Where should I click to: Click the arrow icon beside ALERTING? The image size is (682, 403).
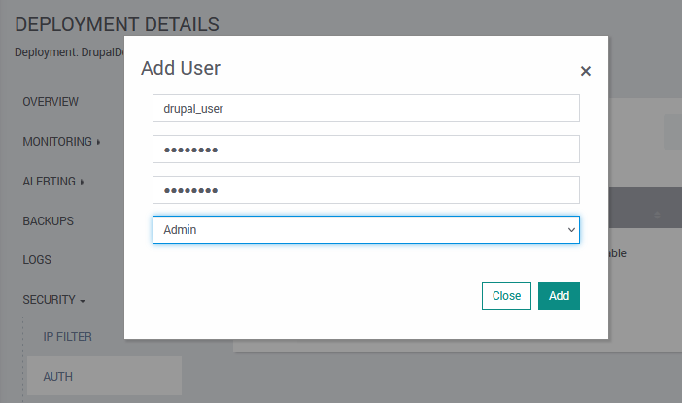click(82, 182)
